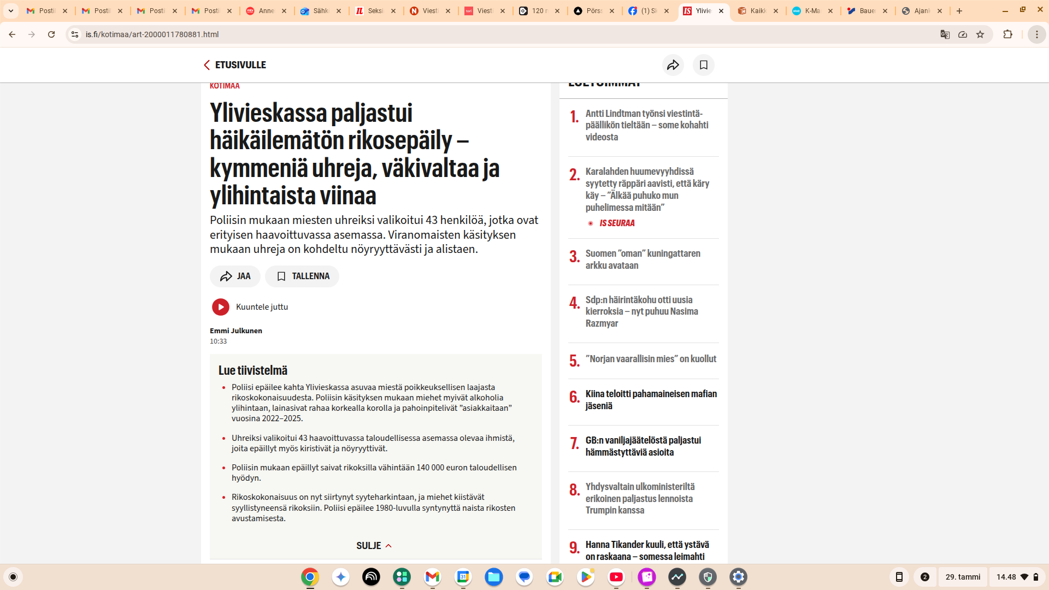Open Gmail from the shelf

[x=432, y=577]
